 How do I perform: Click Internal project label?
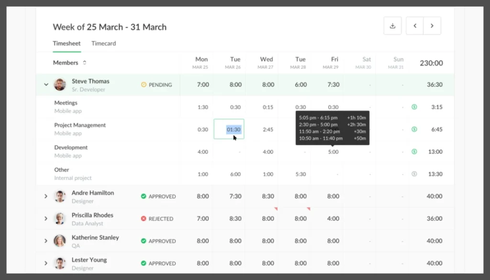click(73, 178)
